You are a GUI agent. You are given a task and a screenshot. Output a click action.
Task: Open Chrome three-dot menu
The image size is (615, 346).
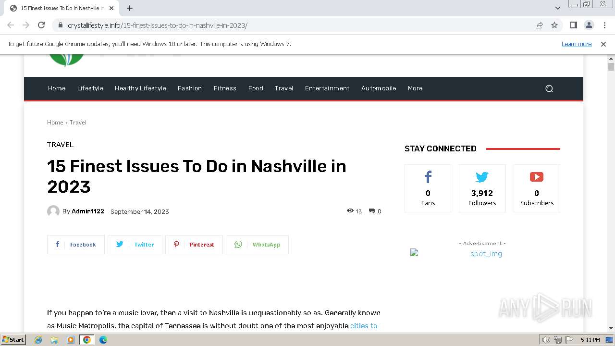coord(604,25)
